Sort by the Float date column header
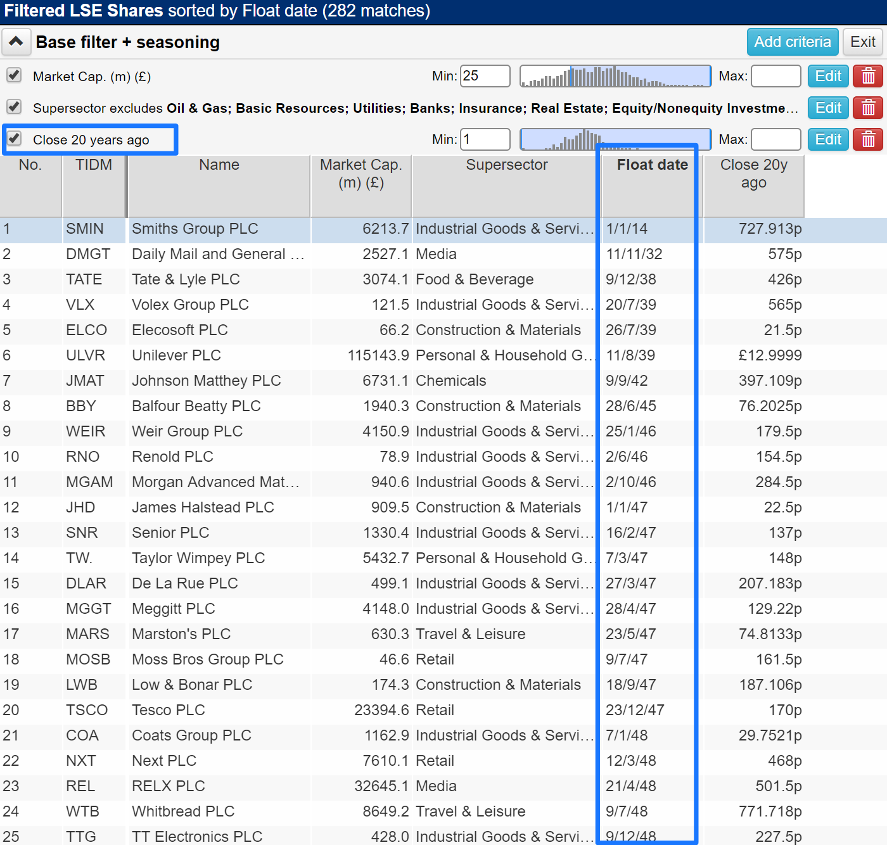The height and width of the screenshot is (845, 887). pyautogui.click(x=653, y=186)
